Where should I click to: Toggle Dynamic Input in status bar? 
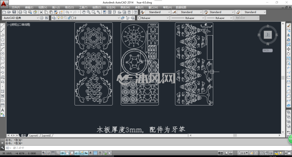tap(86, 153)
